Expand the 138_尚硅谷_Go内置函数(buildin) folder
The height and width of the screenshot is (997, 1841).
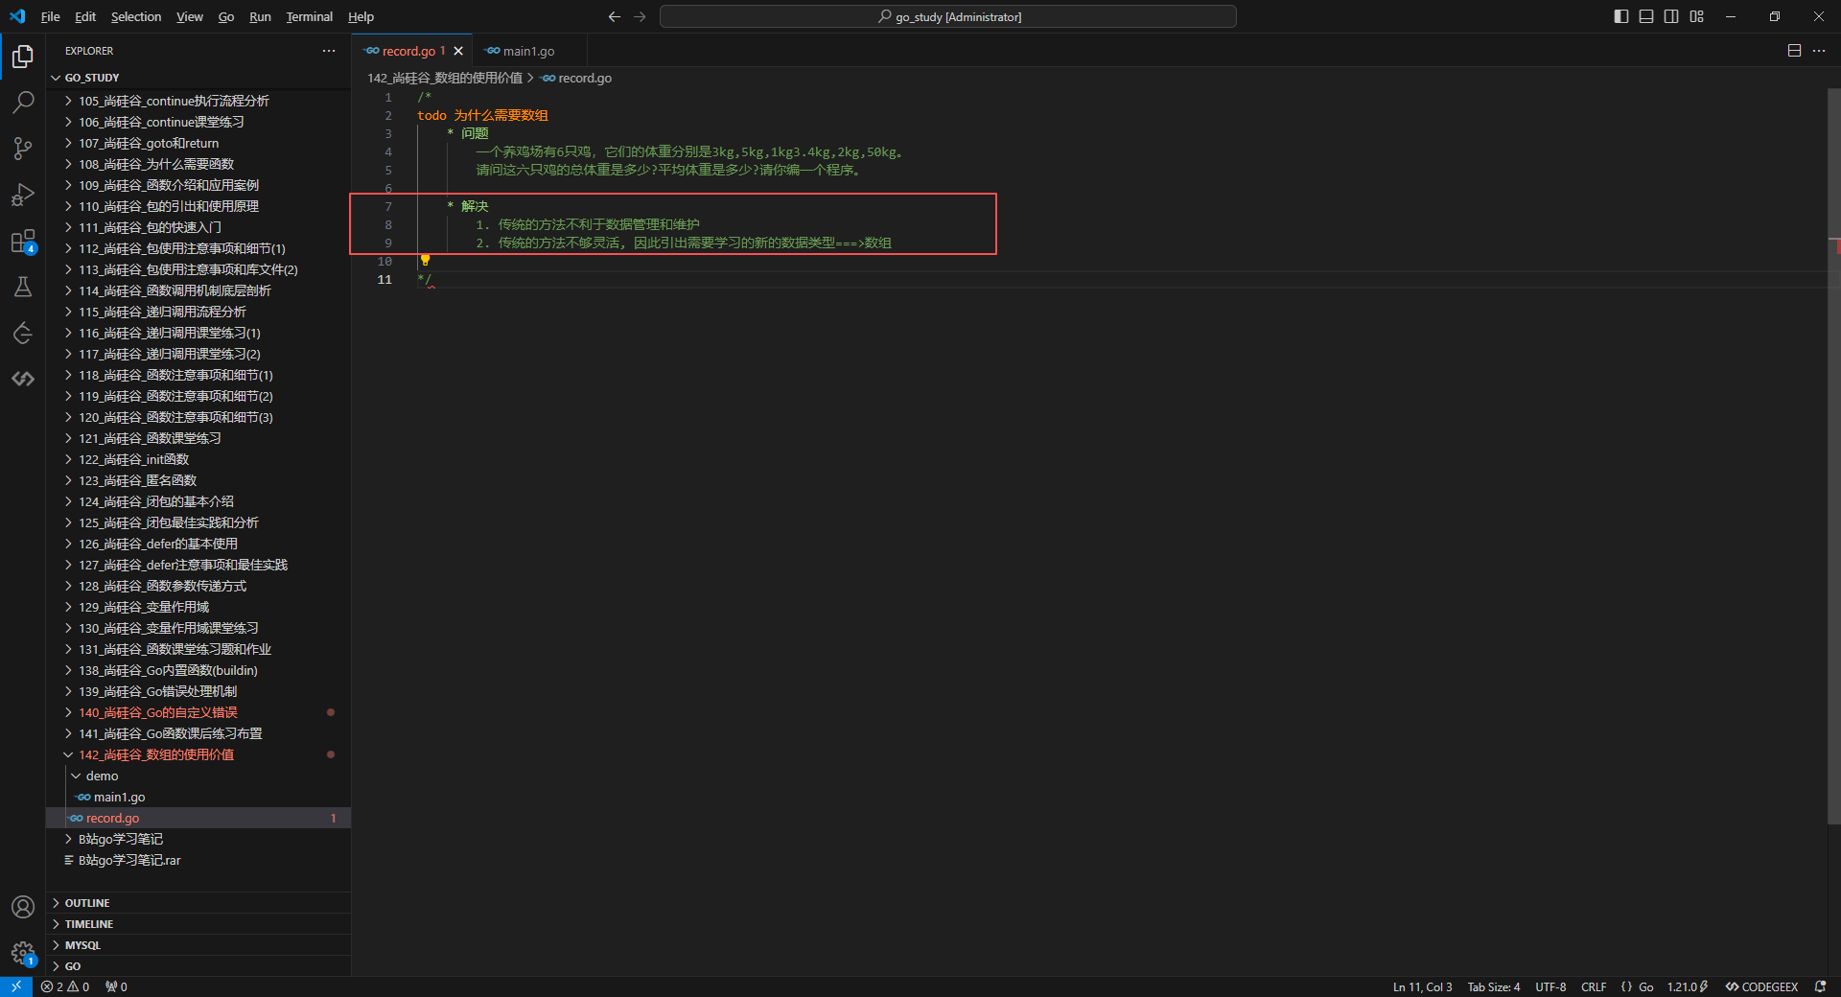coord(198,670)
